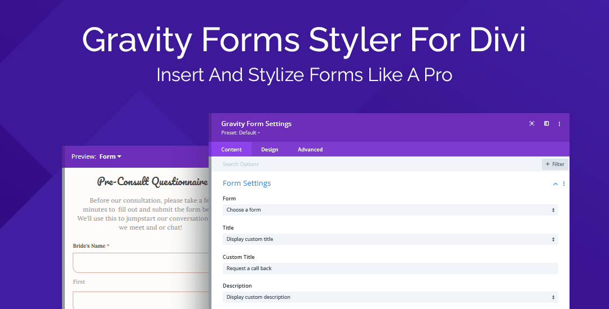Open the Display custom description dropdown

390,297
